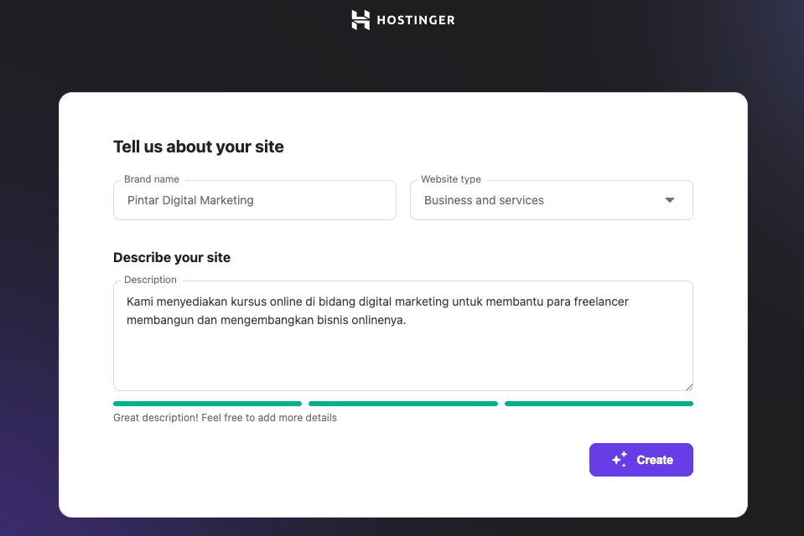Click the chevron arrow on Website type field
This screenshot has height=536, width=804.
coord(669,200)
